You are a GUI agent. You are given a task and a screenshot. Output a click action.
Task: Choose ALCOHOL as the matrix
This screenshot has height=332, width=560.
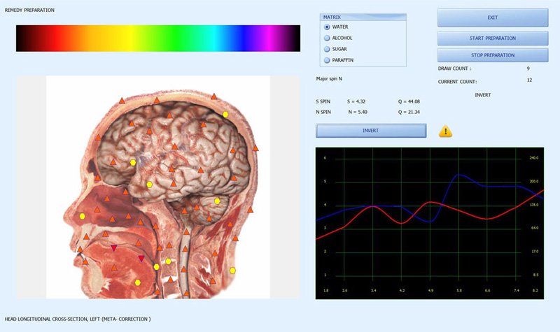pyautogui.click(x=338, y=38)
